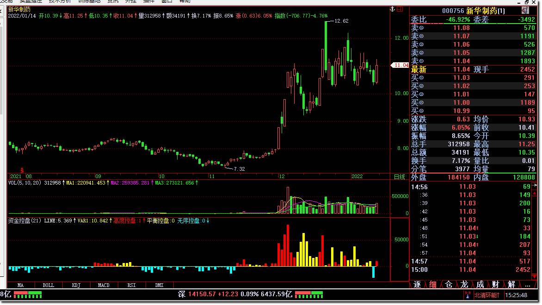Select the 逐 tab in quote panel
Viewport: 542px width, 305px height.
click(x=417, y=285)
